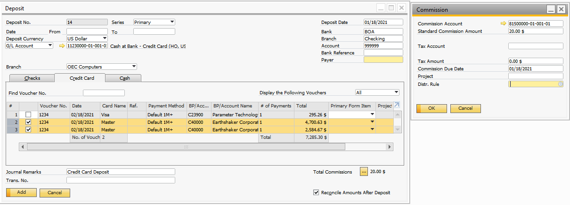Image resolution: width=570 pixels, height=205 pixels.
Task: Tick the checkbox for the Visa voucher row
Action: tap(29, 114)
